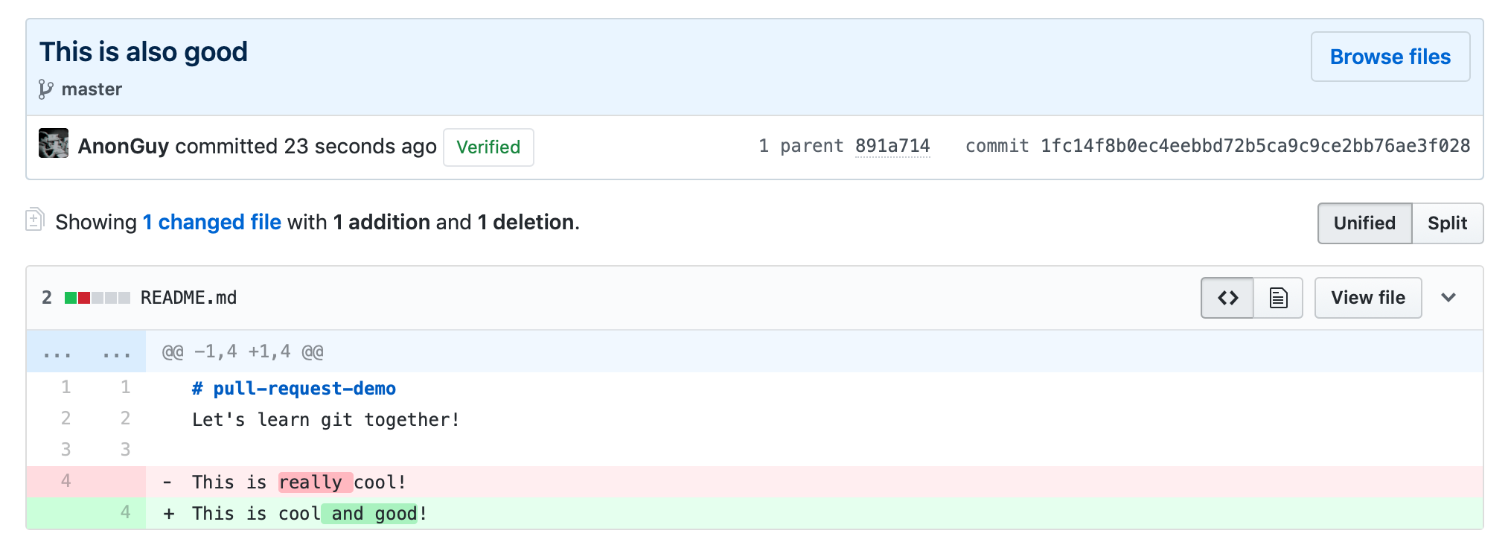Switch to source diff view icon
This screenshot has height=548, width=1511.
pos(1227,298)
